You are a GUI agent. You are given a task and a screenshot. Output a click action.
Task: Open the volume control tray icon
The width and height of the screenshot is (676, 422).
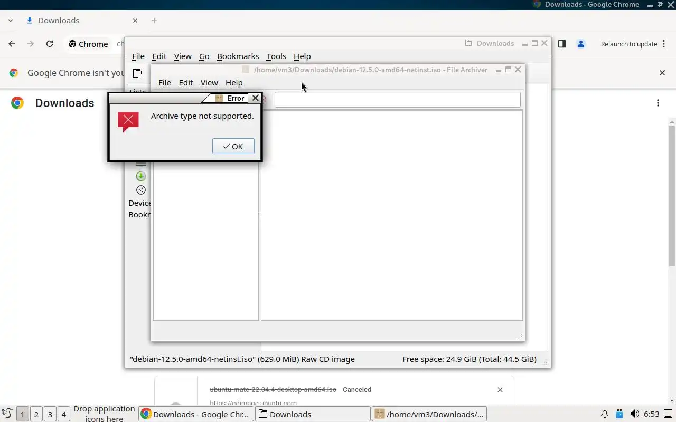(635, 414)
